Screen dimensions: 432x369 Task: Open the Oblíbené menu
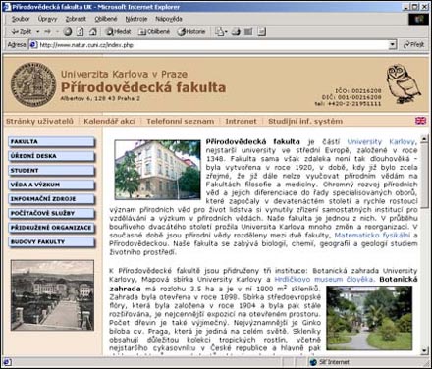tap(106, 19)
